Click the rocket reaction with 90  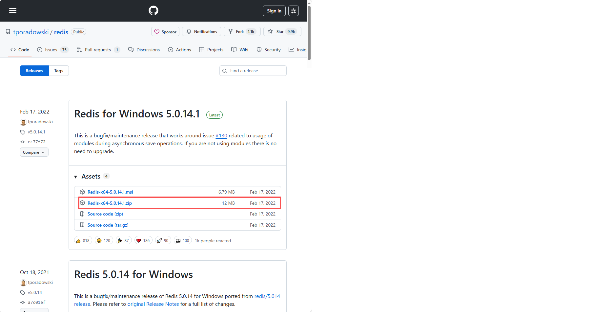pos(163,241)
